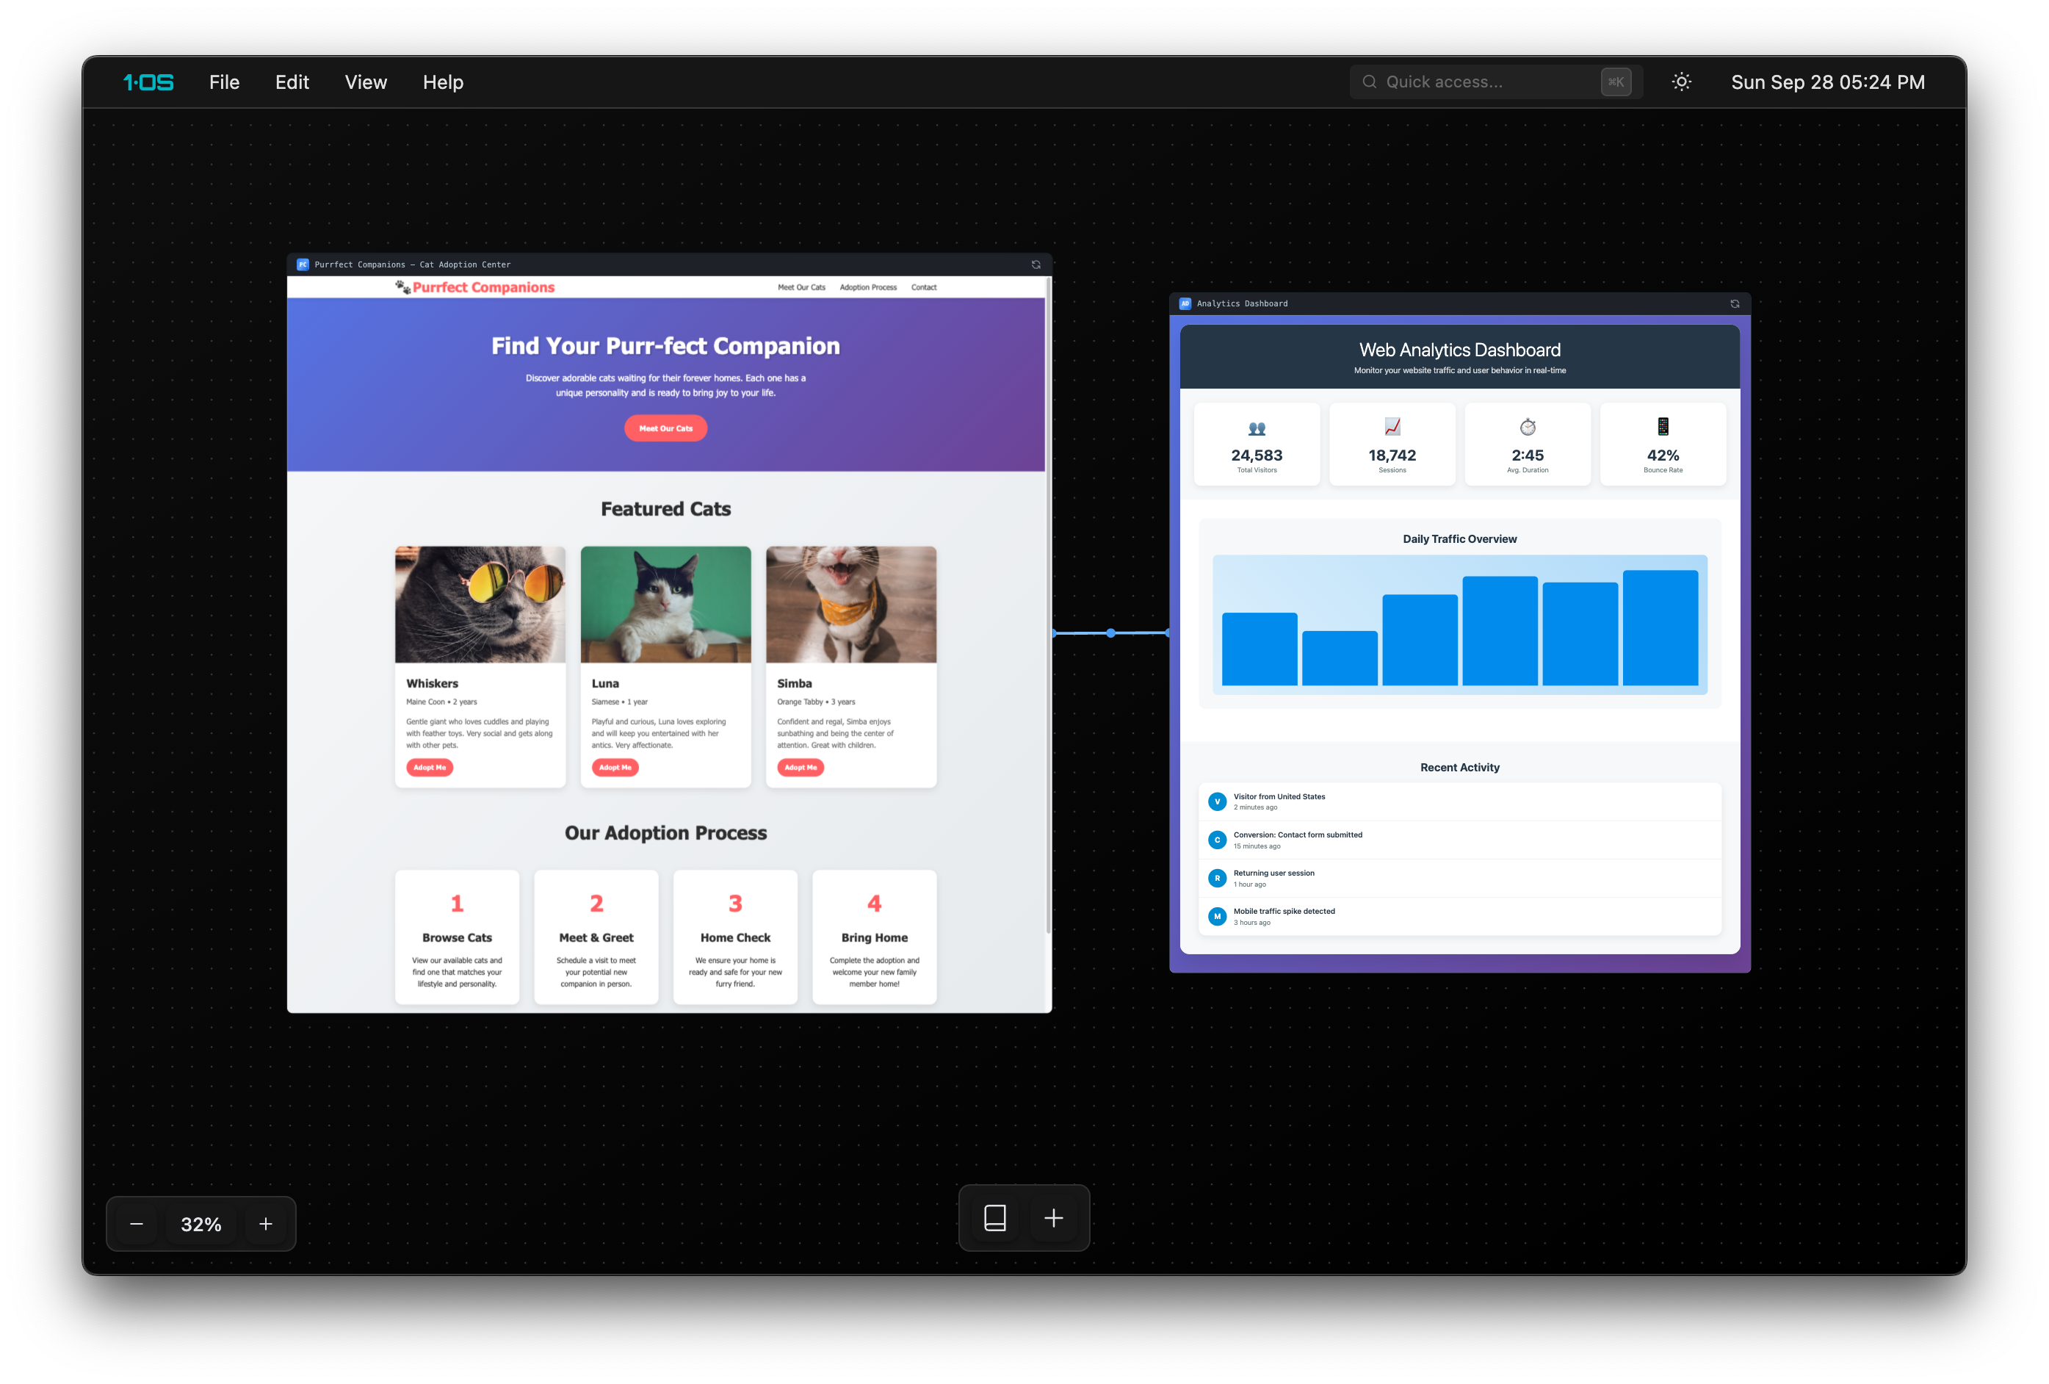Refresh the Analytics Dashboard window
Image resolution: width=2049 pixels, height=1384 pixels.
click(1734, 303)
